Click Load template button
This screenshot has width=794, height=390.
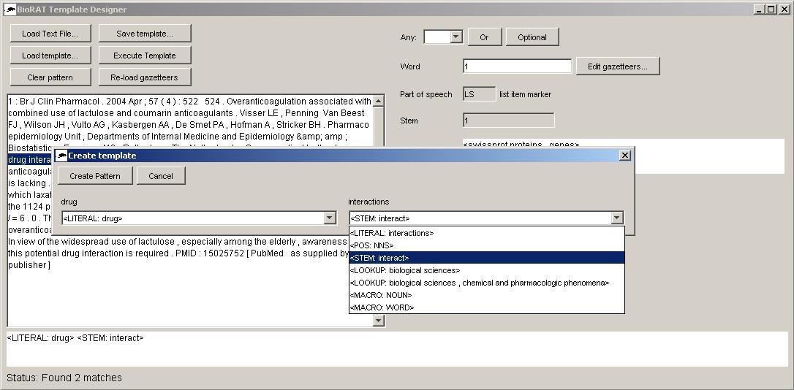point(50,56)
